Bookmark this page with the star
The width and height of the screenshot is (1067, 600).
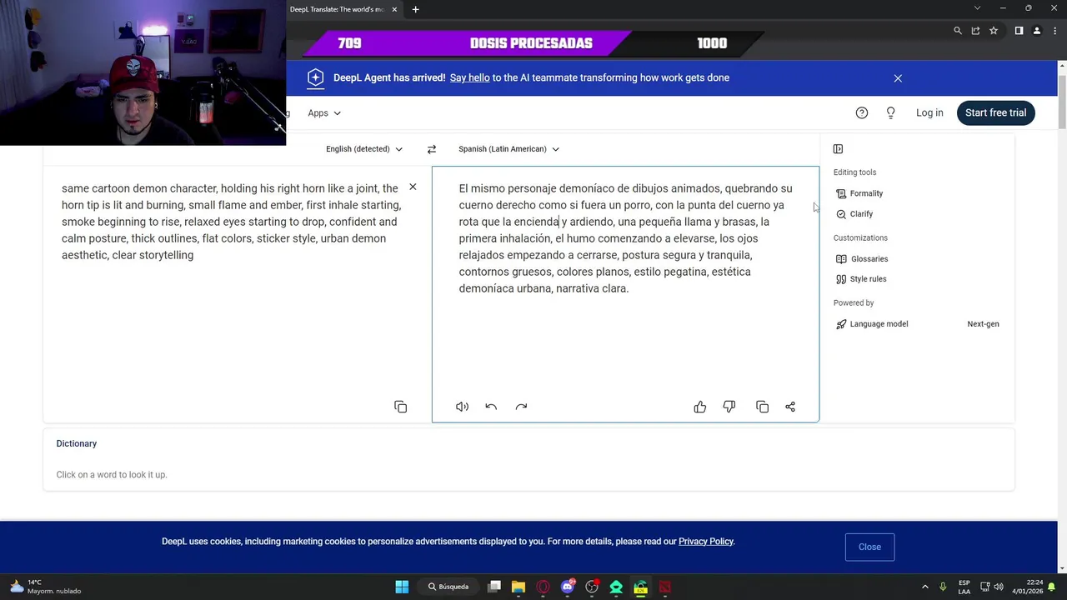[994, 31]
